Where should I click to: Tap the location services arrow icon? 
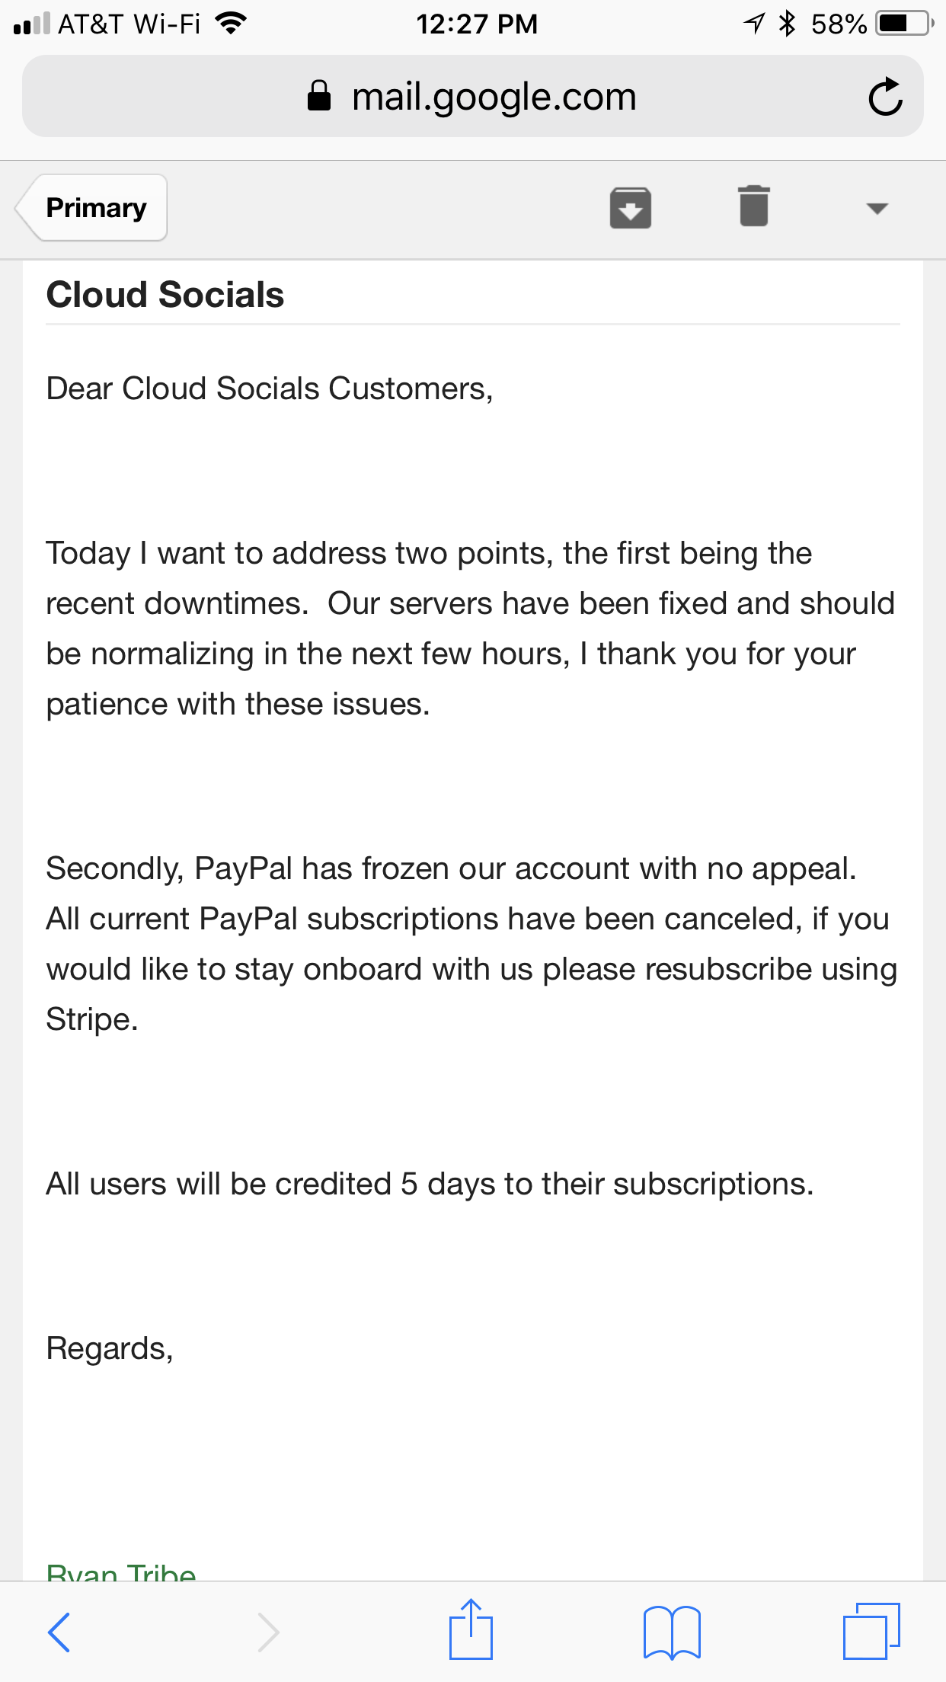point(754,24)
